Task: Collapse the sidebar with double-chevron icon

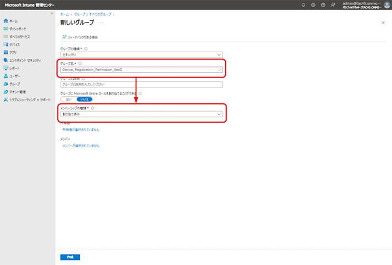Action: [52, 14]
